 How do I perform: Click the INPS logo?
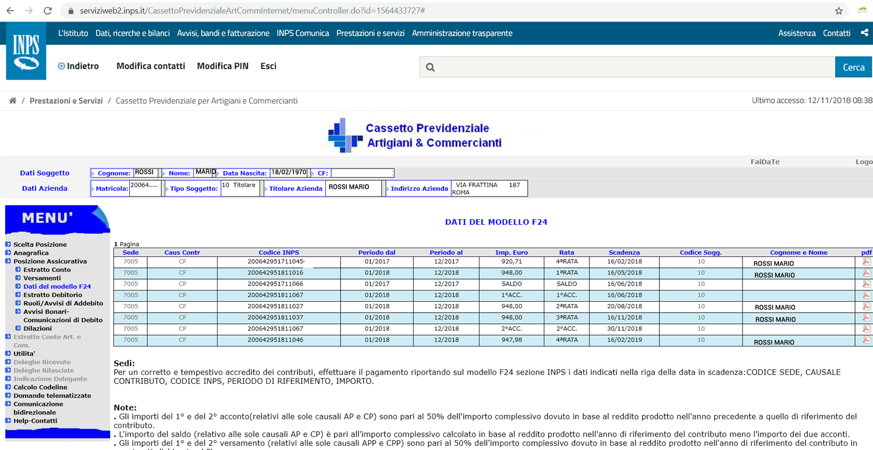[26, 51]
